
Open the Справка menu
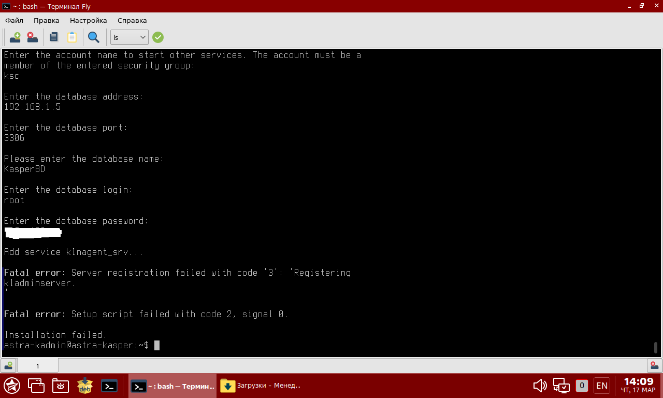[x=132, y=20]
